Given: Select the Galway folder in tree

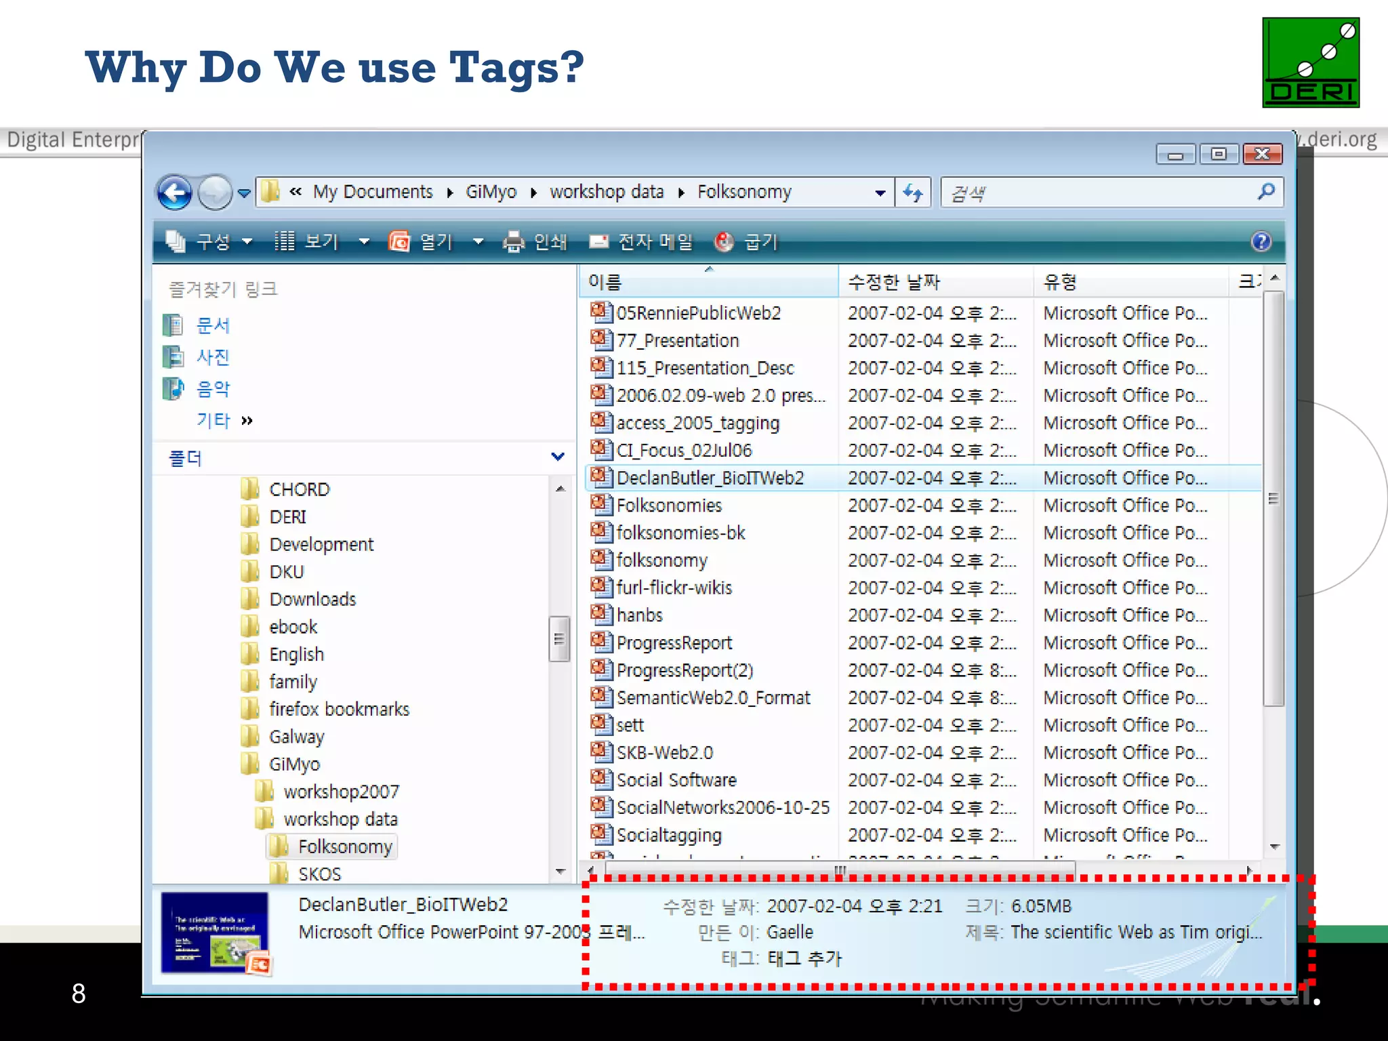Looking at the screenshot, I should tap(296, 737).
